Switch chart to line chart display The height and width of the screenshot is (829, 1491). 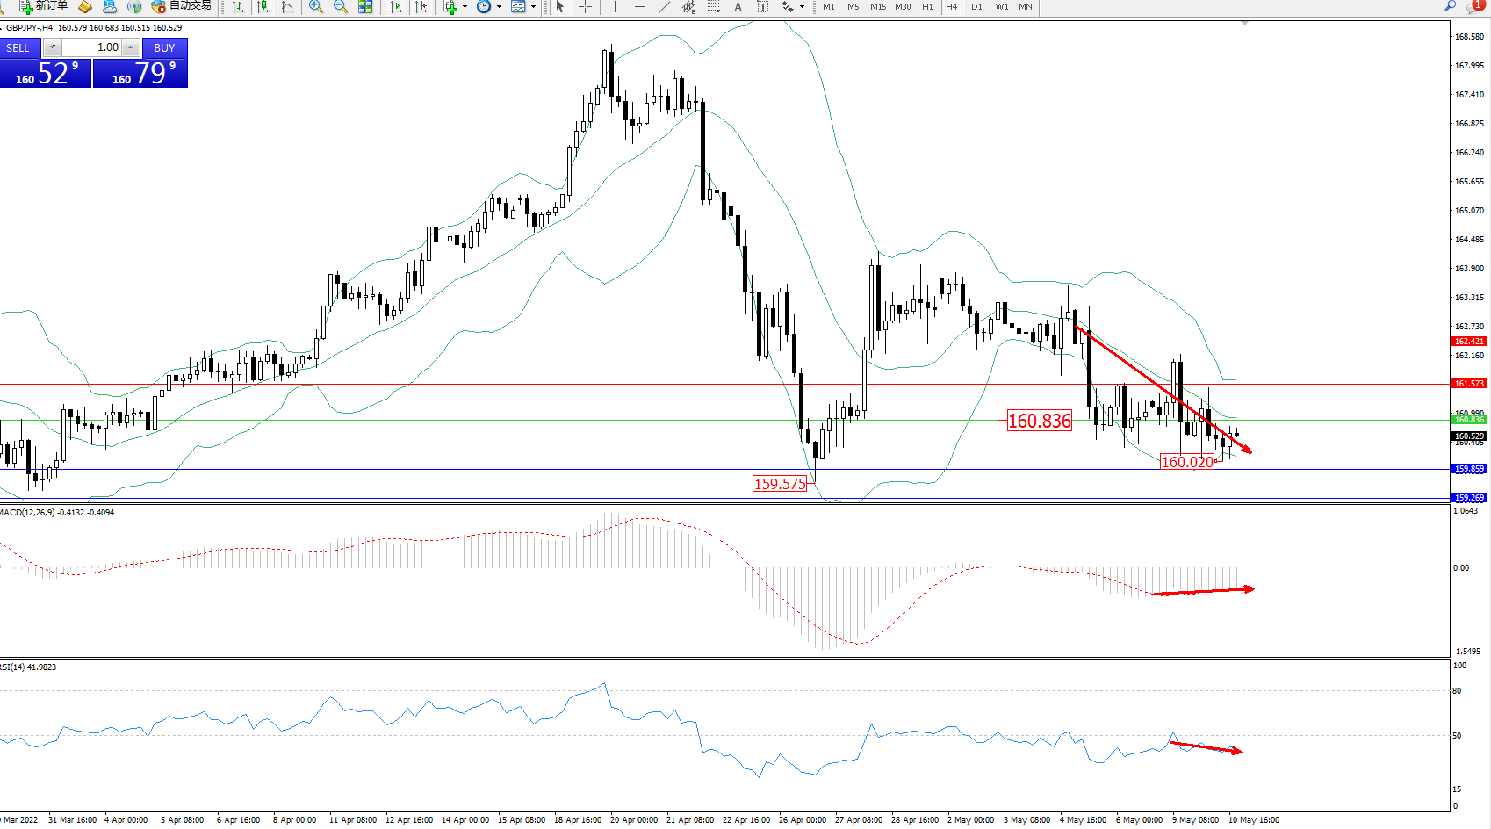287,7
